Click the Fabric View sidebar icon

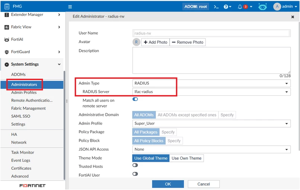pyautogui.click(x=7, y=27)
